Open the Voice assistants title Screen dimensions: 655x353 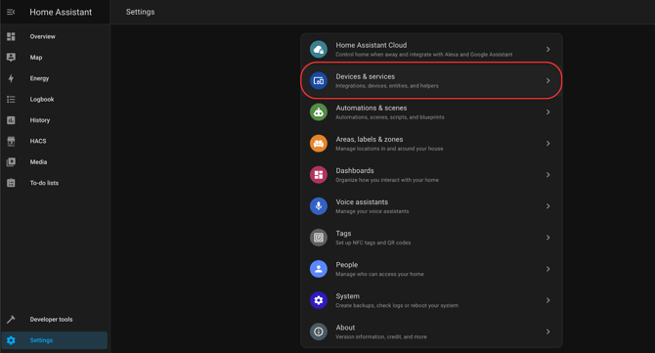[362, 201]
